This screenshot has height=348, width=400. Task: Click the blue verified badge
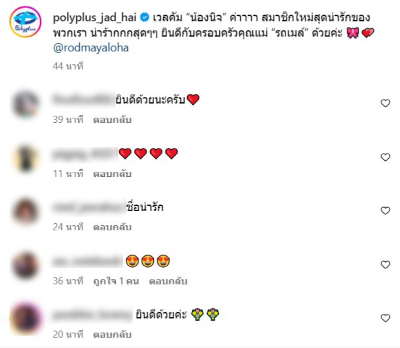[144, 17]
